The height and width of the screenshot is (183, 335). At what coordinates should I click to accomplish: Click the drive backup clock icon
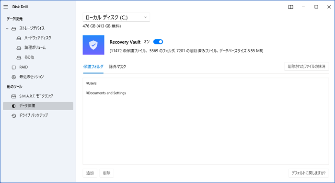14,116
